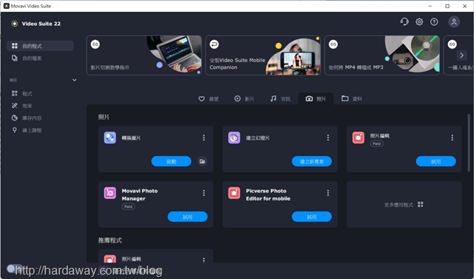Click the 照片編輯 Paid app icon
Image resolution: width=474 pixels, height=279 pixels.
(358, 138)
